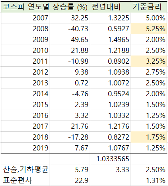Click the 1.2176 ratio cell
Viewport: 168px width, 186px height.
(x=110, y=126)
